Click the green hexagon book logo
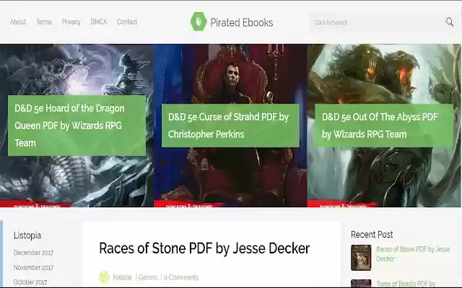This screenshot has height=288, width=462. tap(199, 22)
